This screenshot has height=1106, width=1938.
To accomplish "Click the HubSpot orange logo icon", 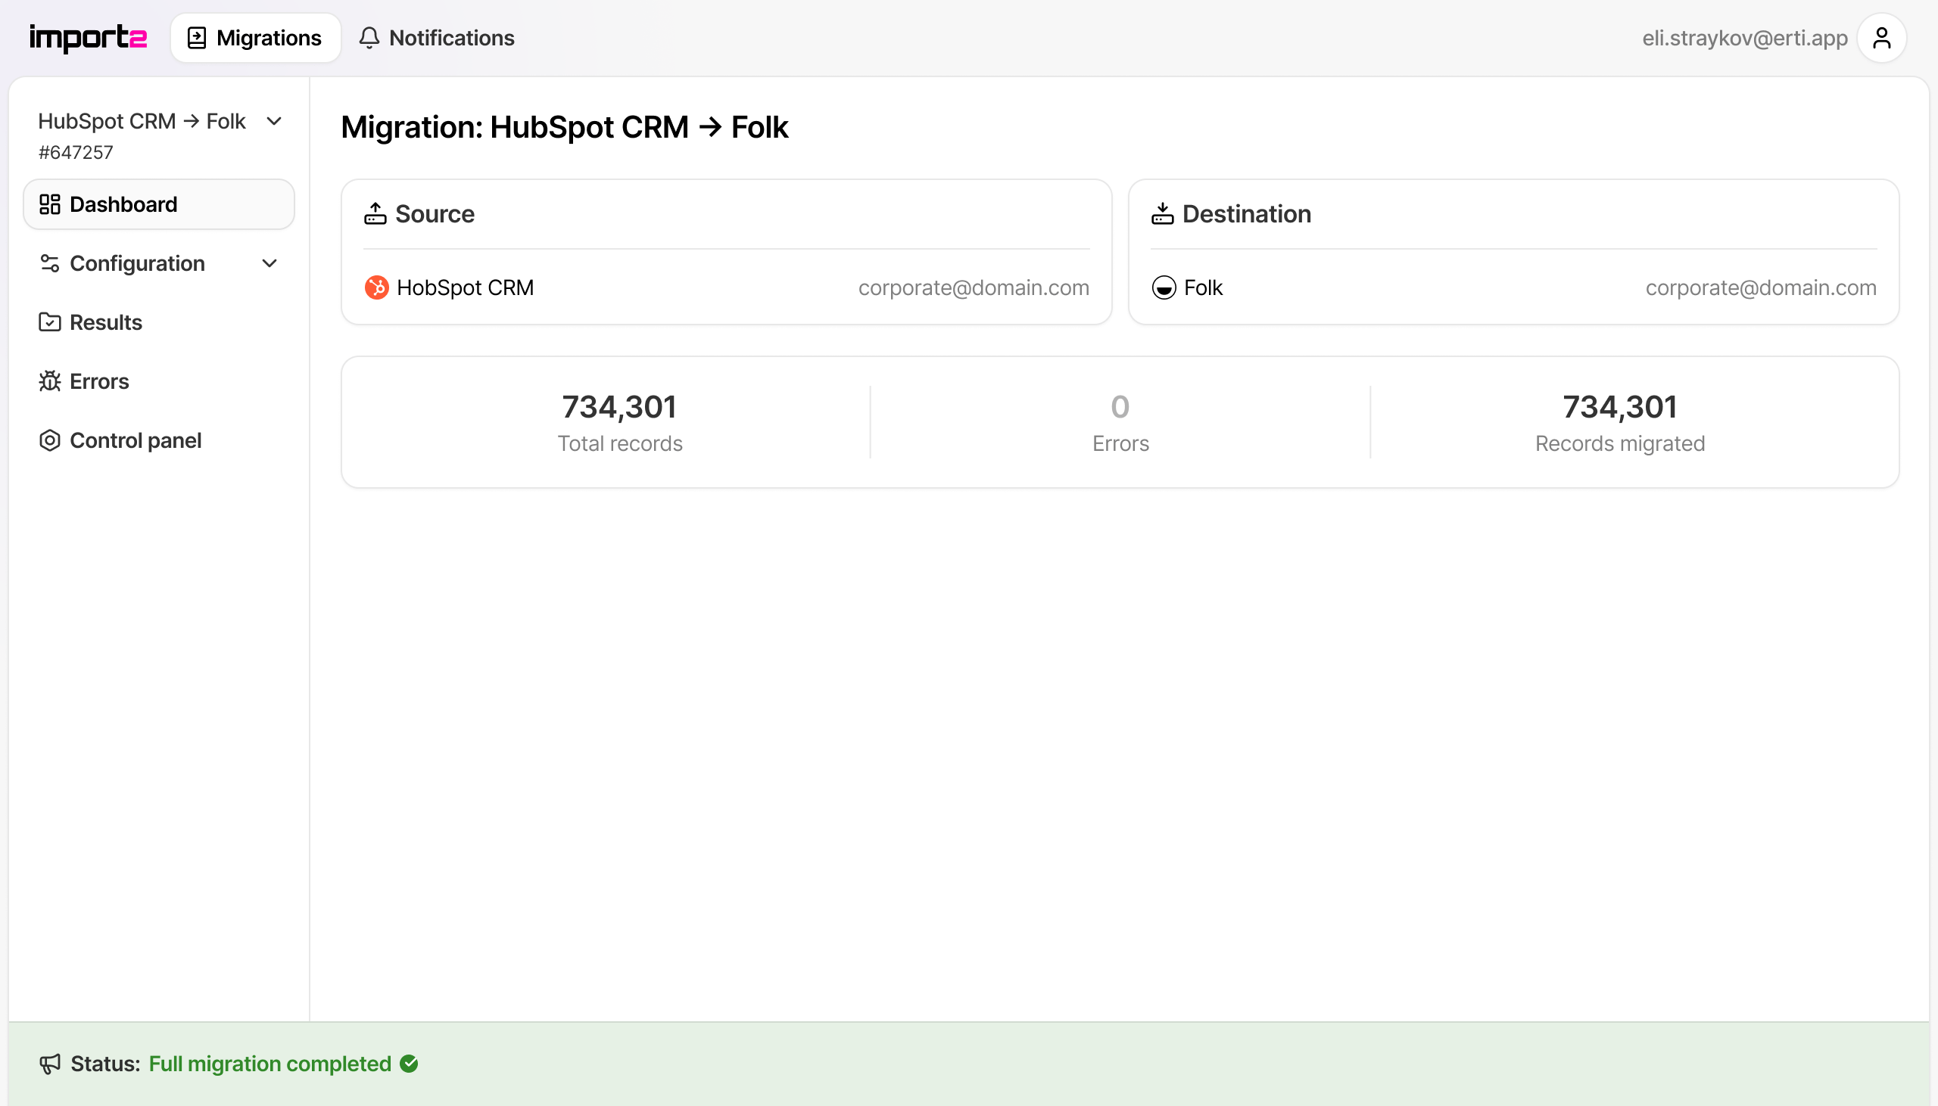I will tap(376, 288).
